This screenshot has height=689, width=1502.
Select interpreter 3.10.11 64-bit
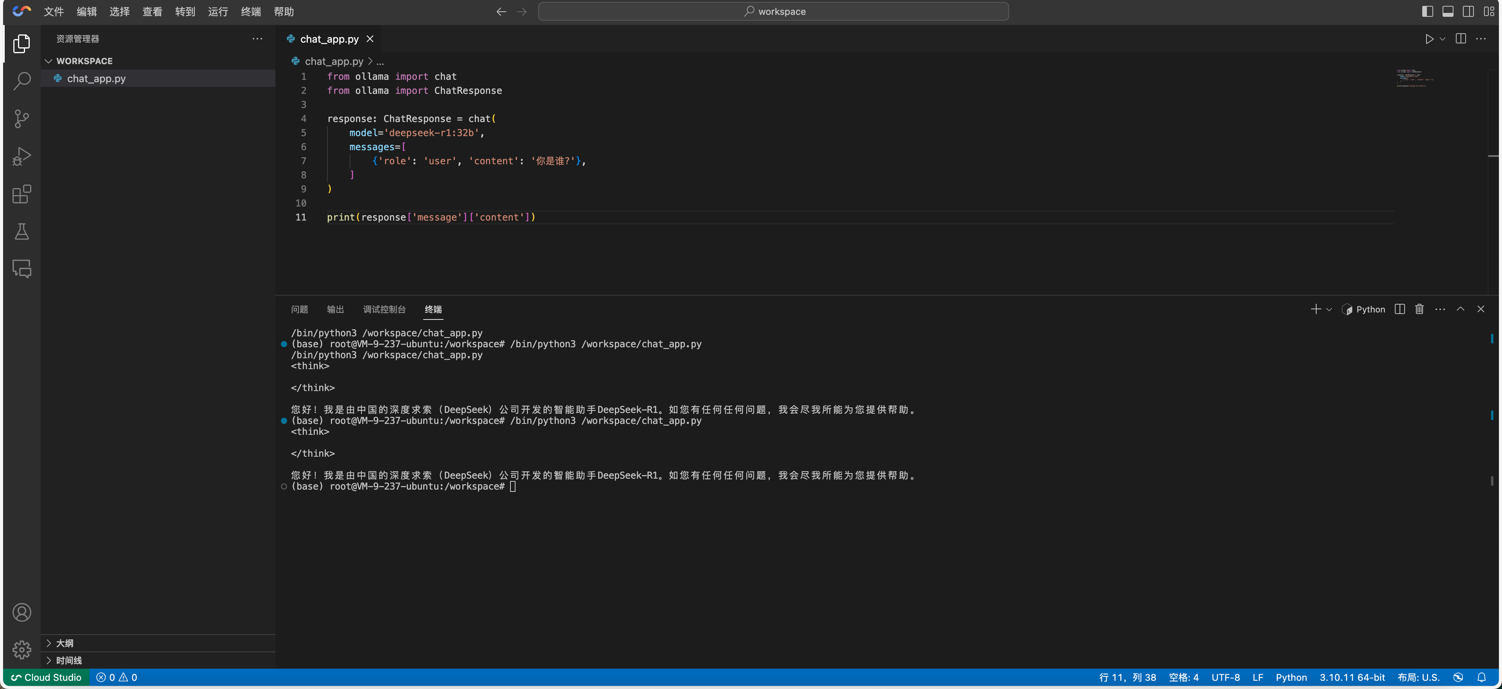[1352, 677]
